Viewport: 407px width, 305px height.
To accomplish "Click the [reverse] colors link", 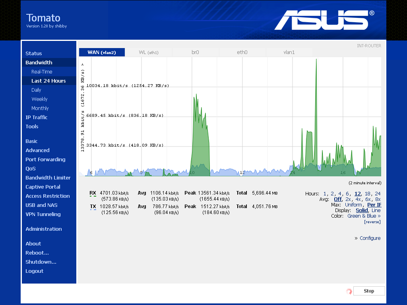I will point(372,222).
